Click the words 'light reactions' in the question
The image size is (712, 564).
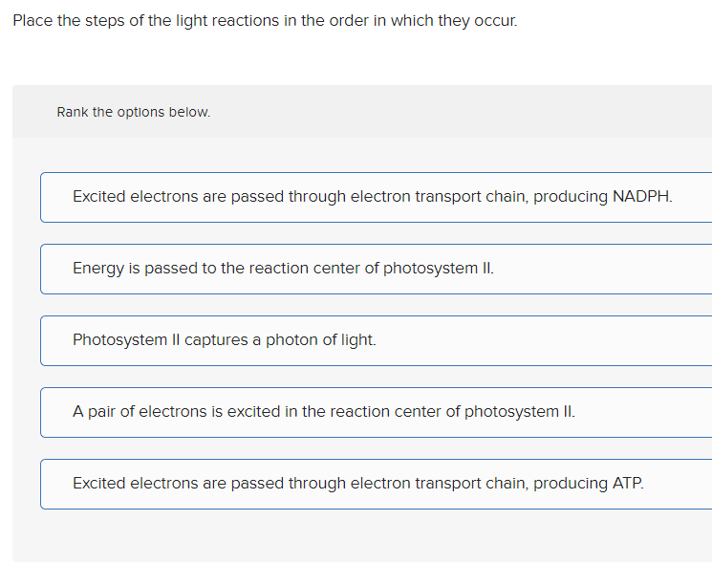click(x=227, y=21)
